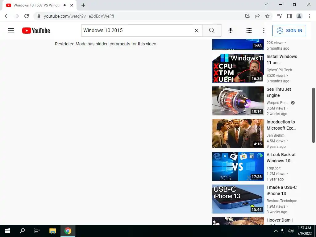Image resolution: width=316 pixels, height=237 pixels.
Task: Click the '352K views' text
Action: [276, 76]
